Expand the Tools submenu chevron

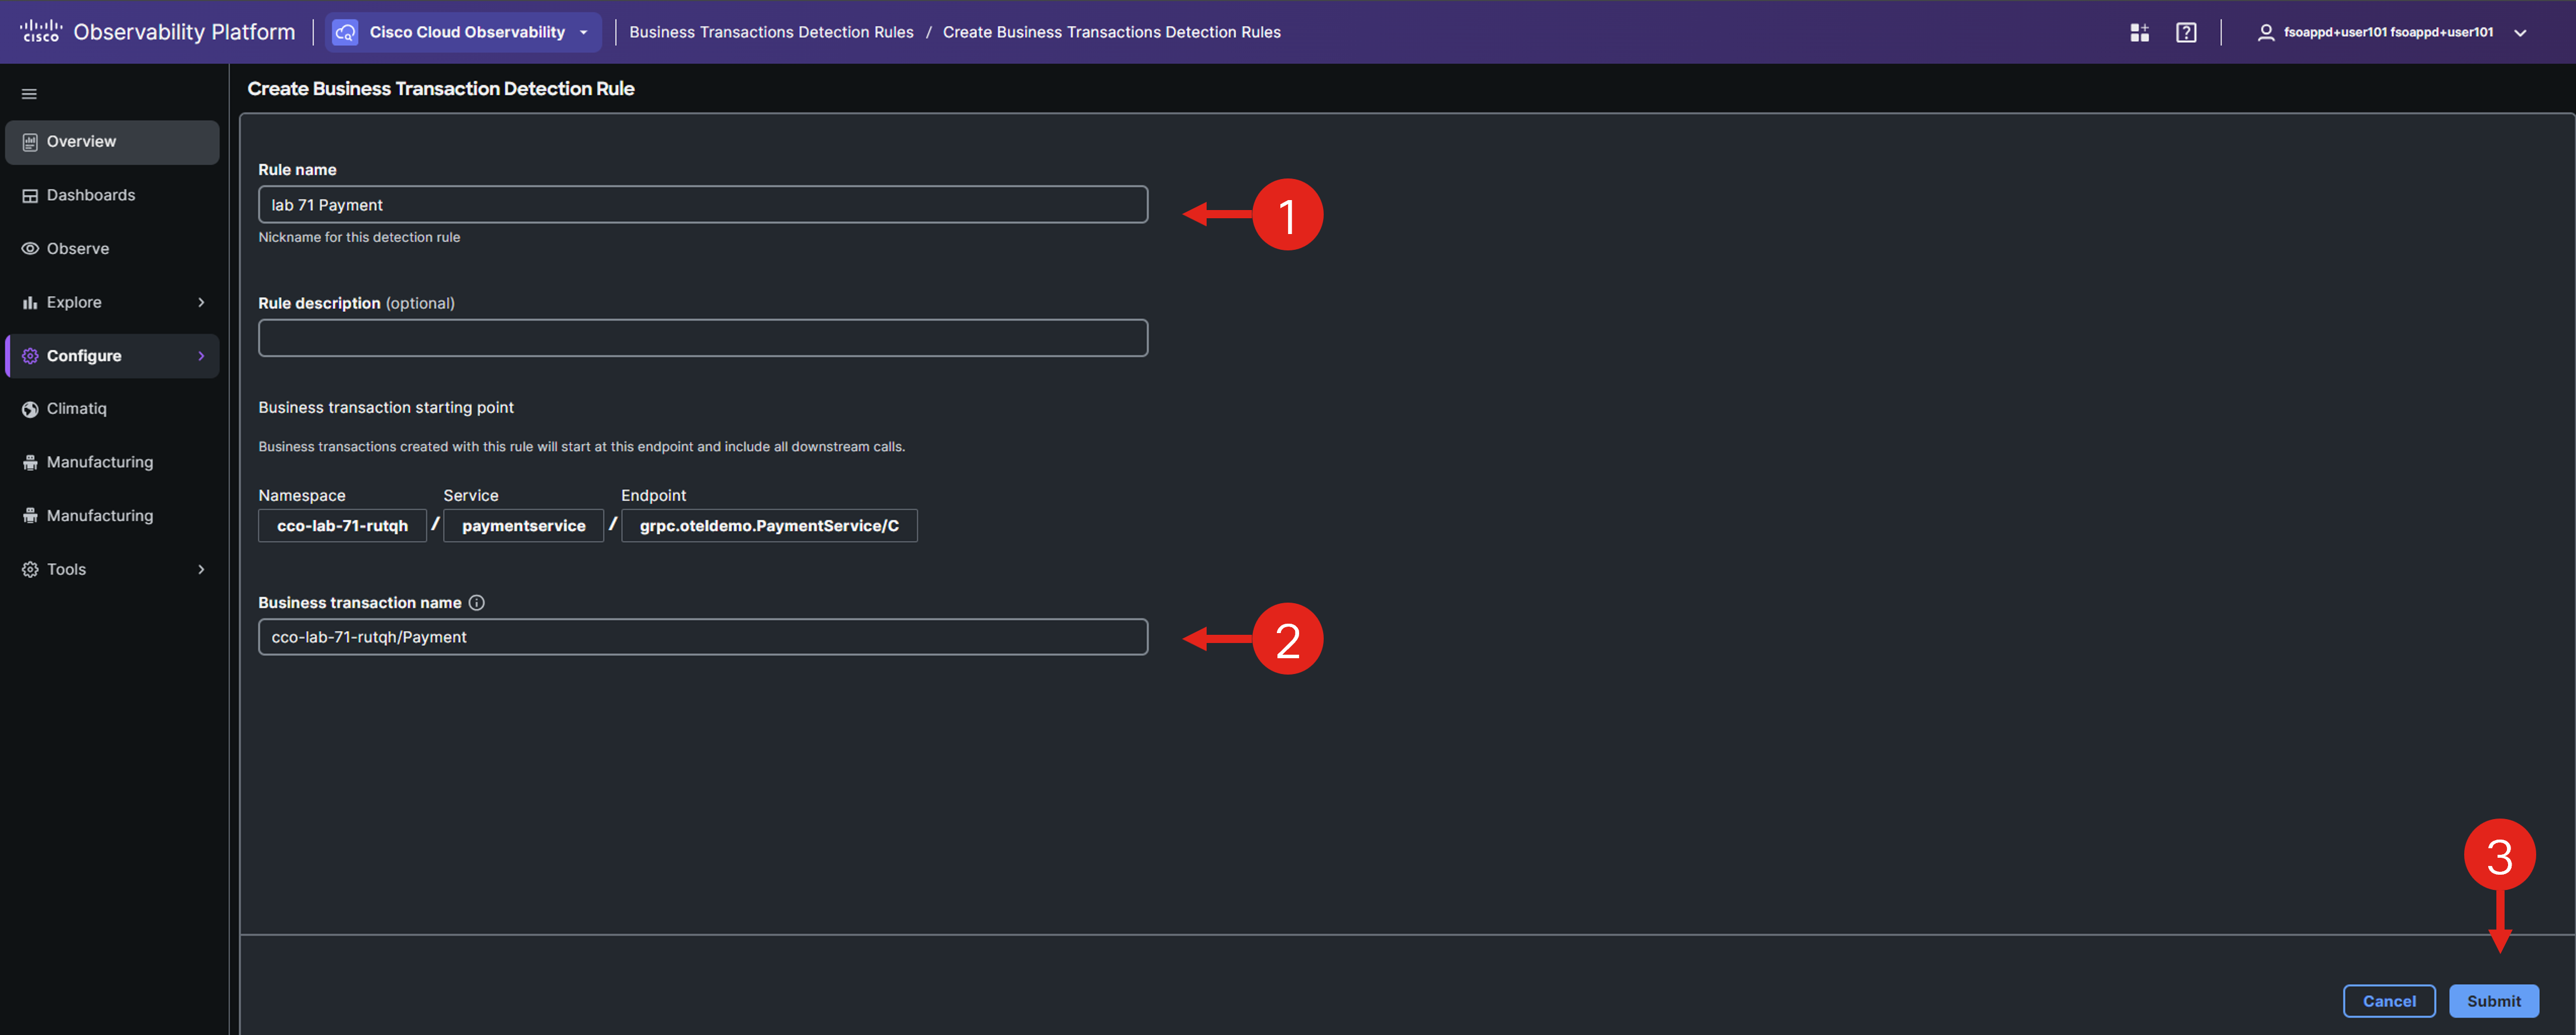click(x=201, y=569)
